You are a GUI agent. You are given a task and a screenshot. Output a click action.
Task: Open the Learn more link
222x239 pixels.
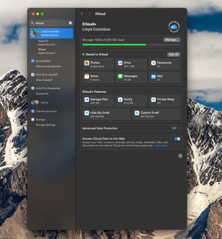(x=162, y=146)
